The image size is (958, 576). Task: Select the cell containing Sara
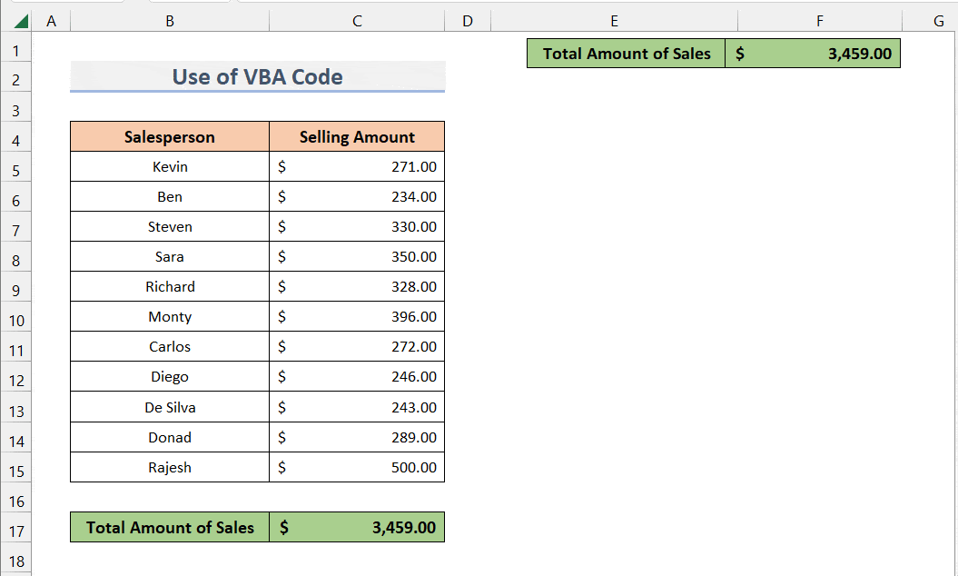tap(170, 256)
